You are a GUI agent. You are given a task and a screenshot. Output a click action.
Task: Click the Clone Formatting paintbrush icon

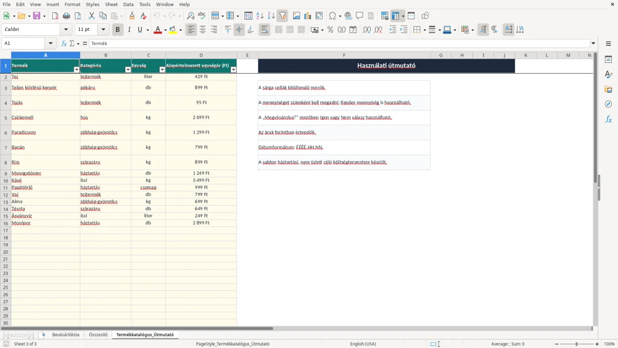132,16
